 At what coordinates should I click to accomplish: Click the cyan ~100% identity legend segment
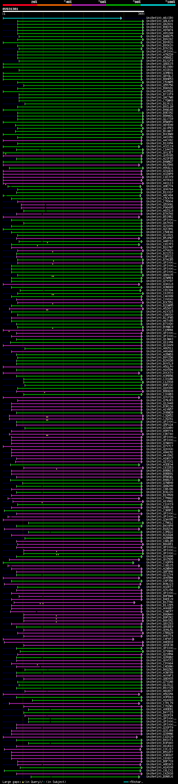158,5
